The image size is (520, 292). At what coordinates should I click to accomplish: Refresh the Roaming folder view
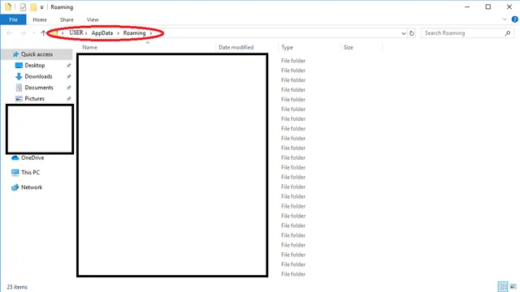pos(412,33)
